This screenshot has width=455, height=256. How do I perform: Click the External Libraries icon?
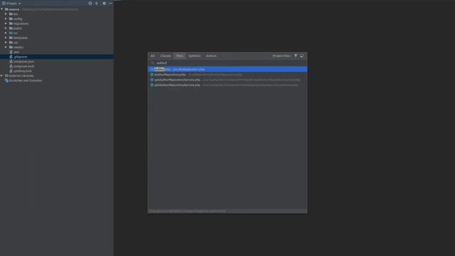[x=6, y=76]
